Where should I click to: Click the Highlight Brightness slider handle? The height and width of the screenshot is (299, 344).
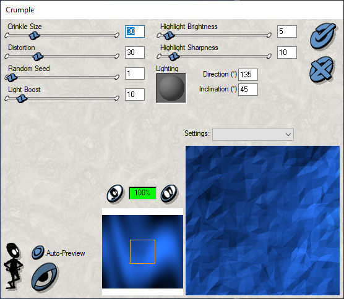(x=169, y=35)
